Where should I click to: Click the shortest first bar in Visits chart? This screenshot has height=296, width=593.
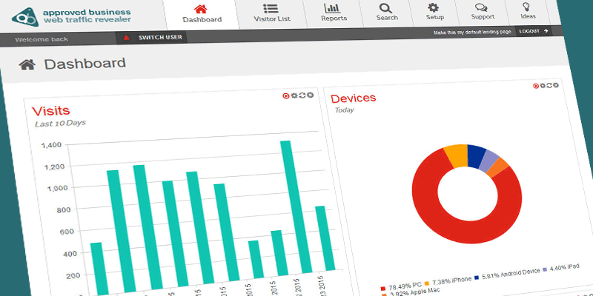pyautogui.click(x=99, y=269)
